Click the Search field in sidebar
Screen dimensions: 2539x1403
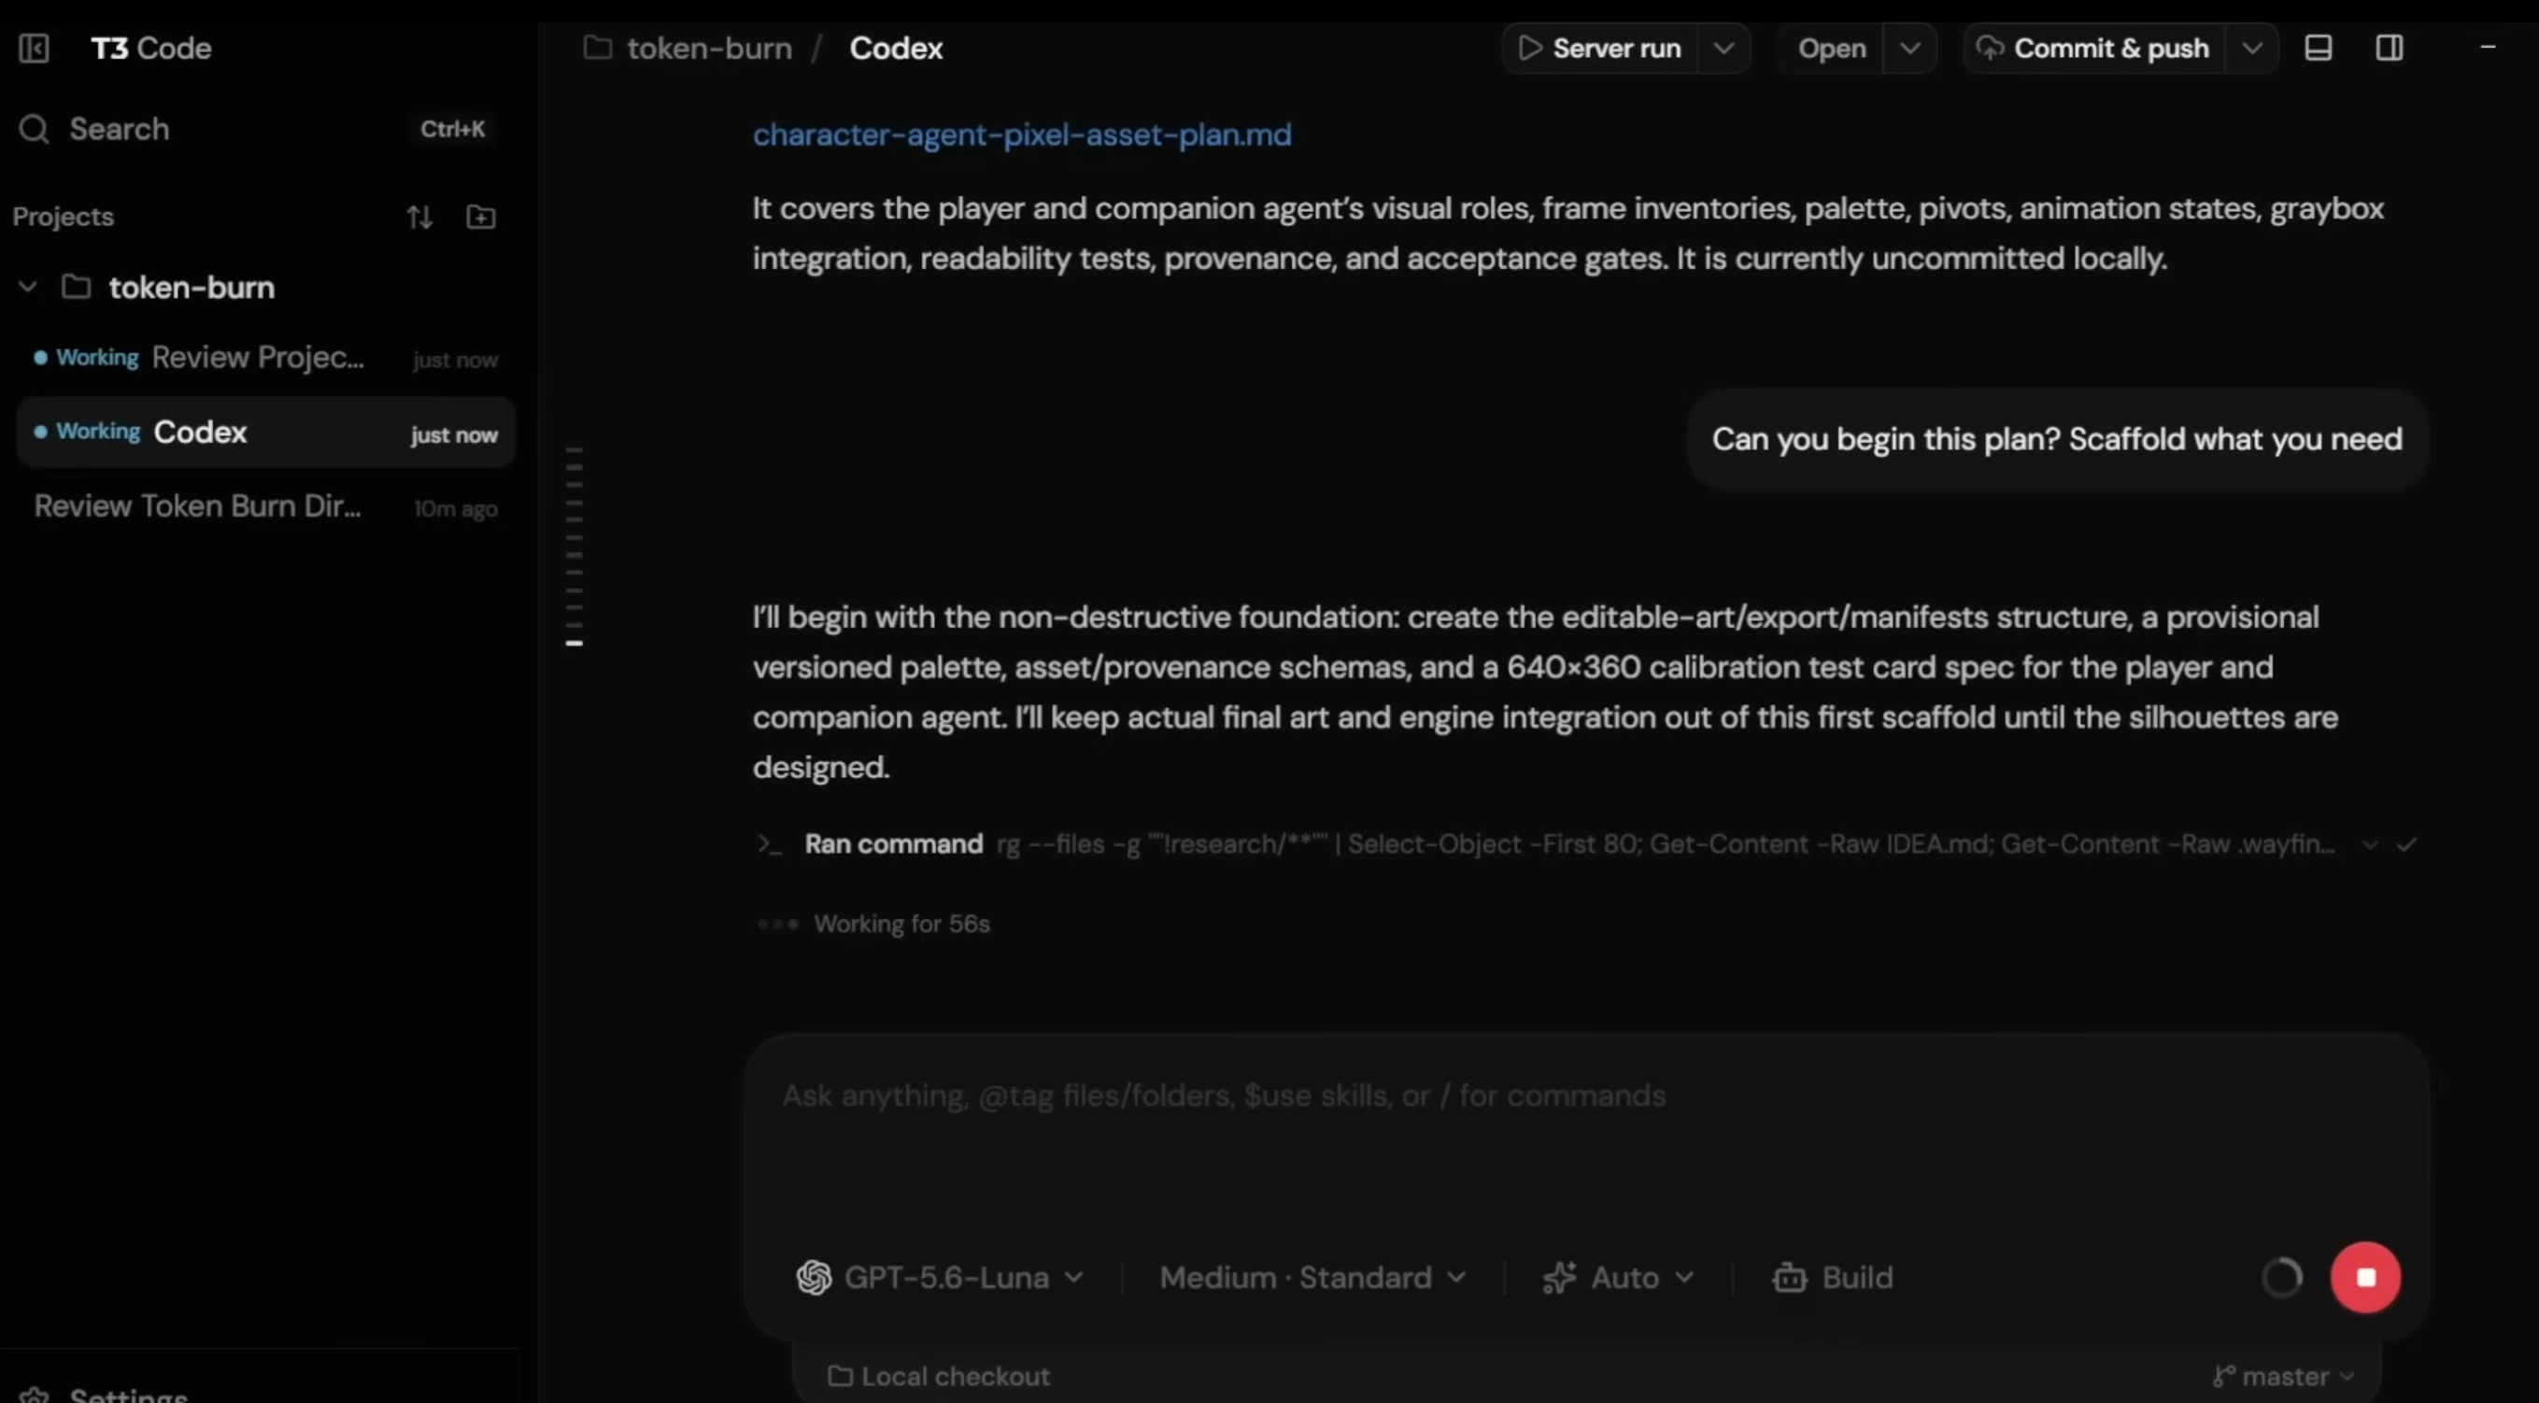(x=258, y=129)
